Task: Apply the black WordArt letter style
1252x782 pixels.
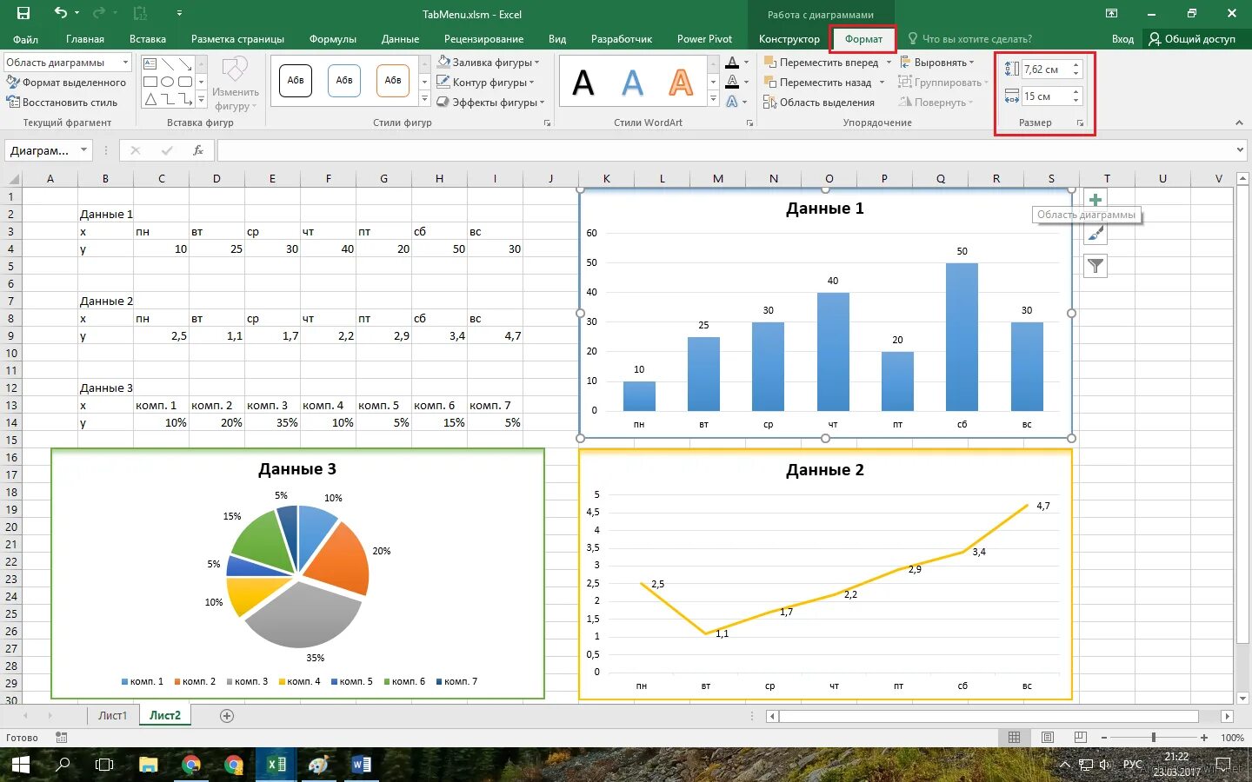Action: (x=583, y=83)
